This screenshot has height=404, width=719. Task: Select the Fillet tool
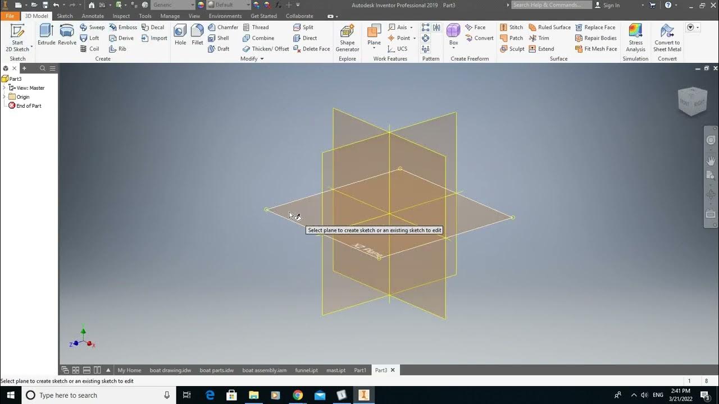(x=197, y=35)
